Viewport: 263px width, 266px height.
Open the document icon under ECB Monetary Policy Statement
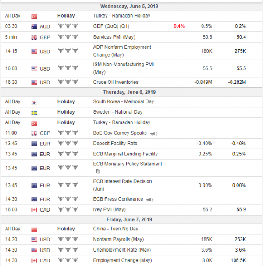(x=98, y=172)
